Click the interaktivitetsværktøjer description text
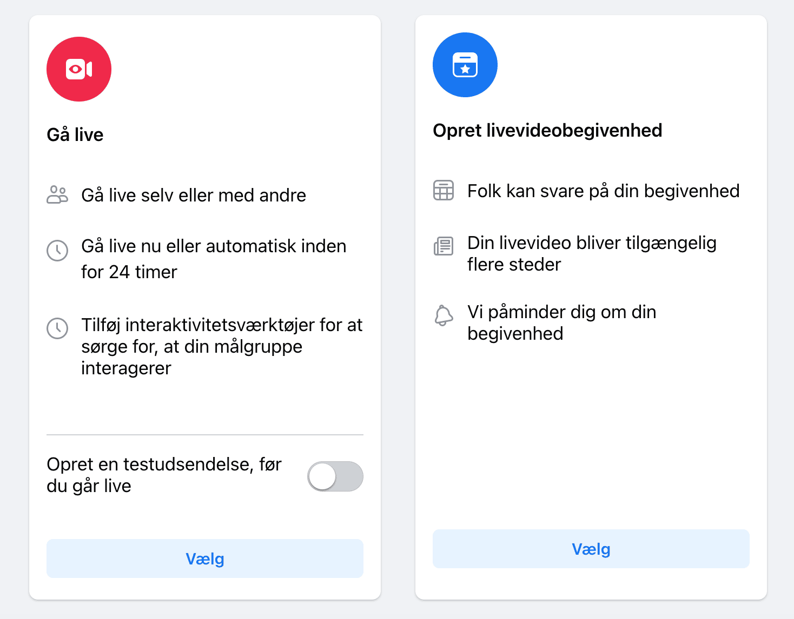The image size is (794, 619). [x=222, y=346]
